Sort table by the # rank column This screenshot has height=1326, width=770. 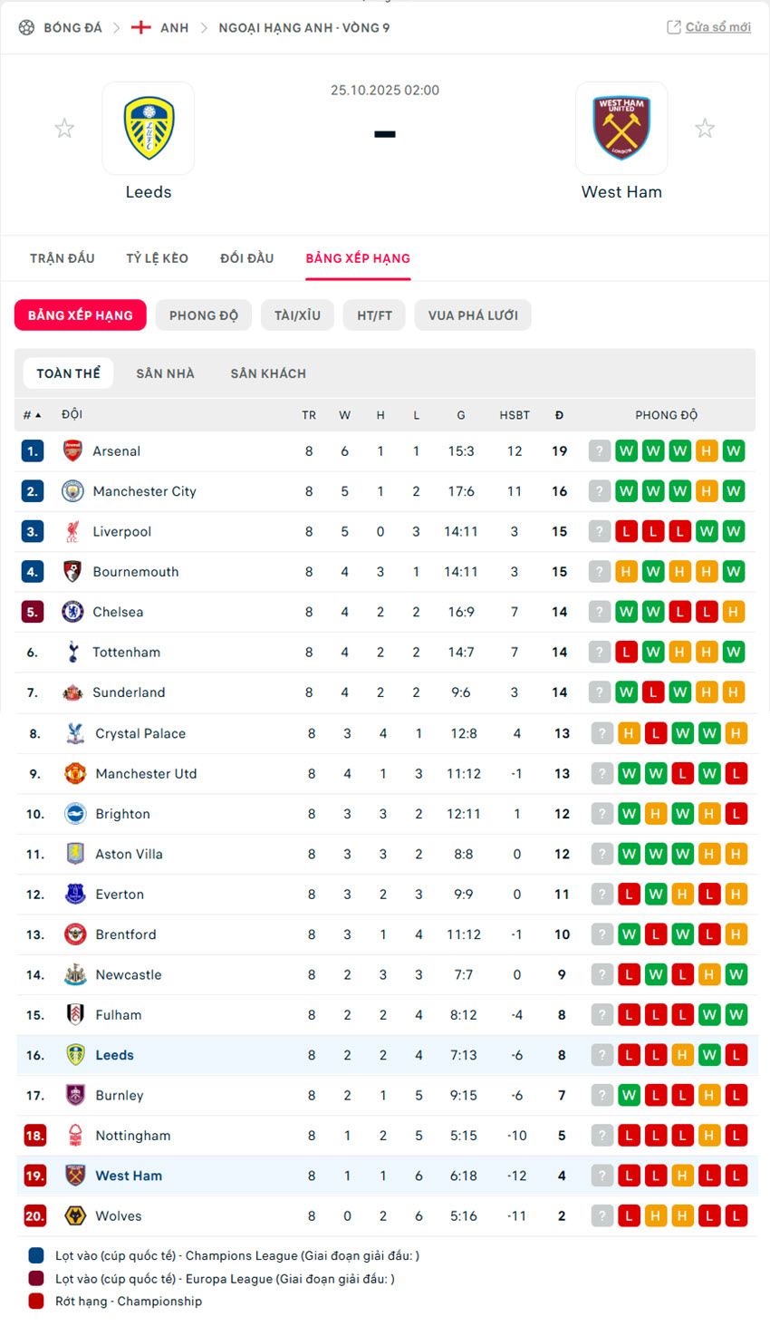click(32, 415)
